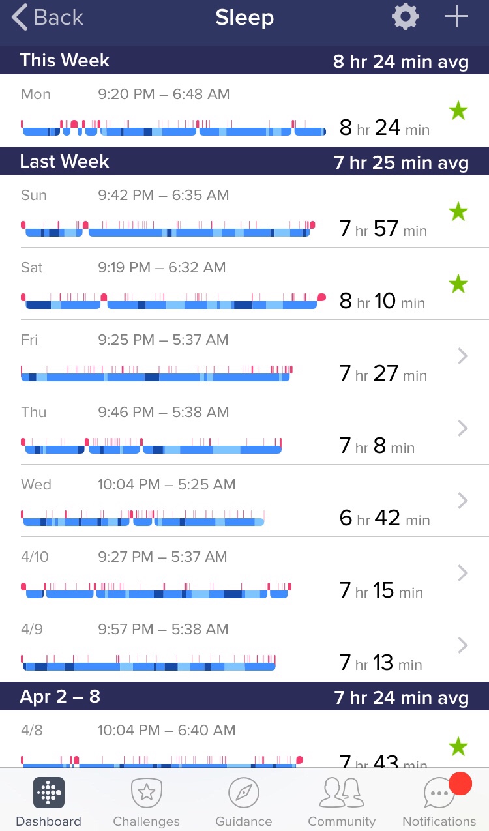Open the 4/10 sleep entry chevron
This screenshot has width=489, height=831.
pyautogui.click(x=463, y=573)
